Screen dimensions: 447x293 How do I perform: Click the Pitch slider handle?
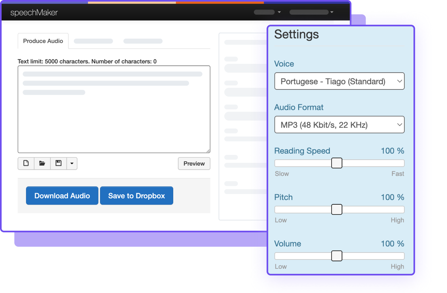[x=337, y=209]
